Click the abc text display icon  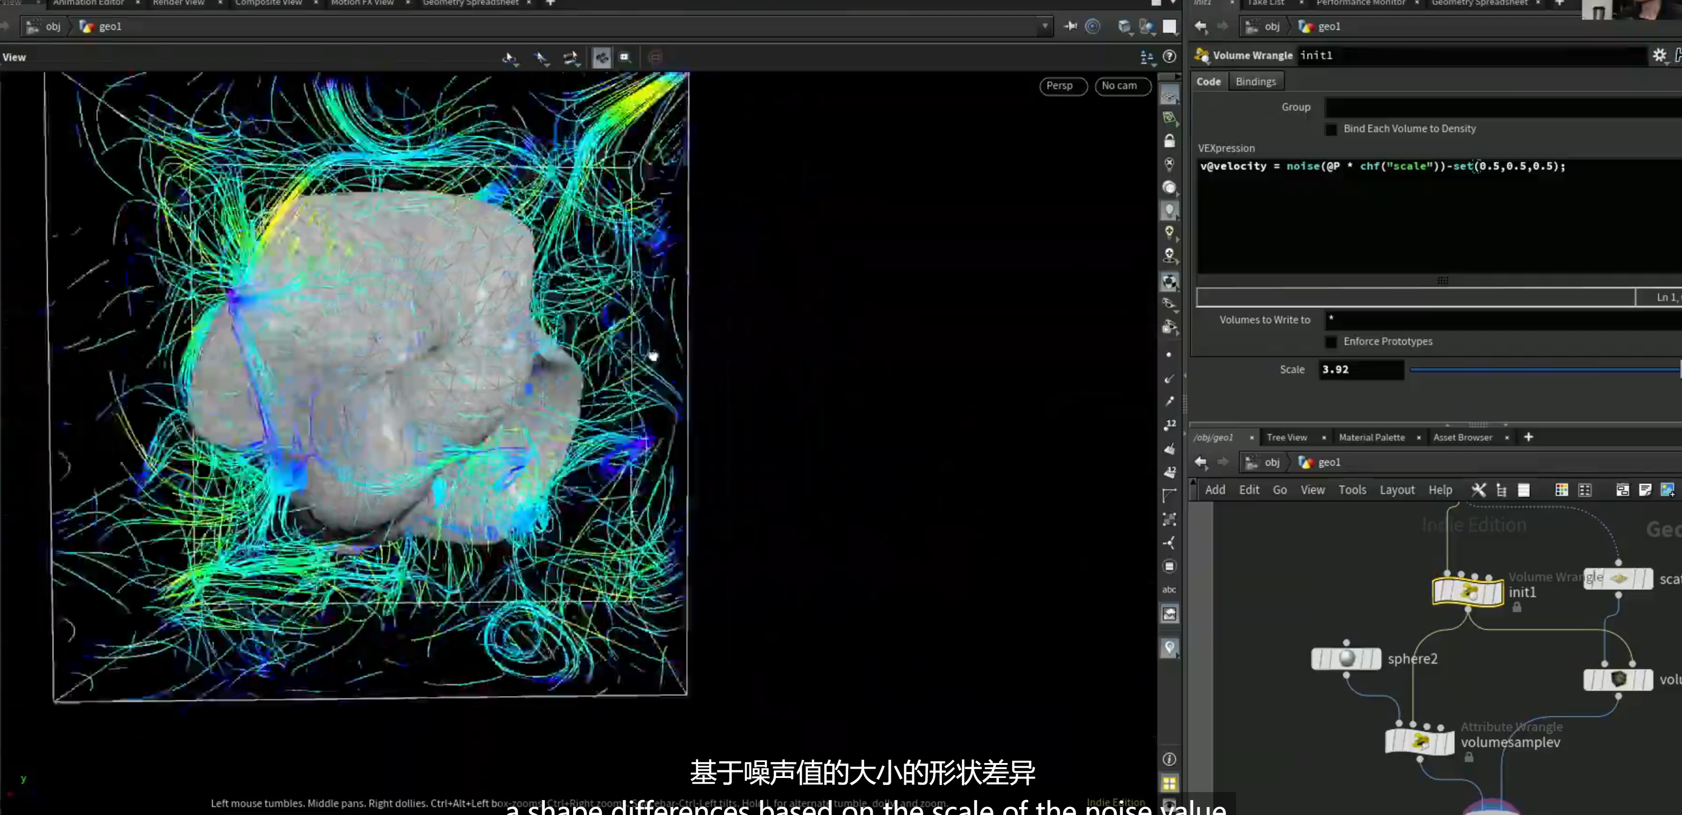[x=1169, y=589]
